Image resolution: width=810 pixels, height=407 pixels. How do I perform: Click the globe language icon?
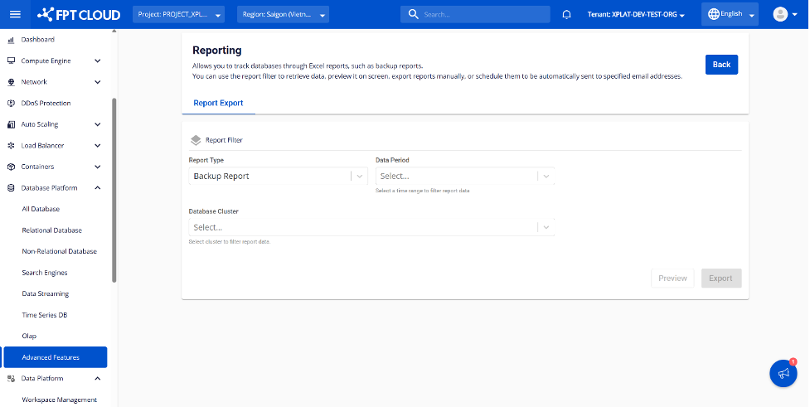click(x=713, y=14)
